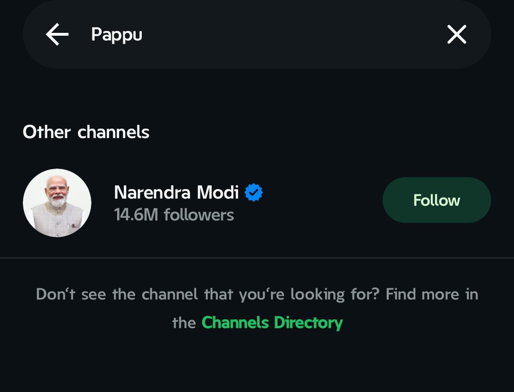The width and height of the screenshot is (514, 392).
Task: Click the word "followers" under the channel name
Action: coord(199,215)
